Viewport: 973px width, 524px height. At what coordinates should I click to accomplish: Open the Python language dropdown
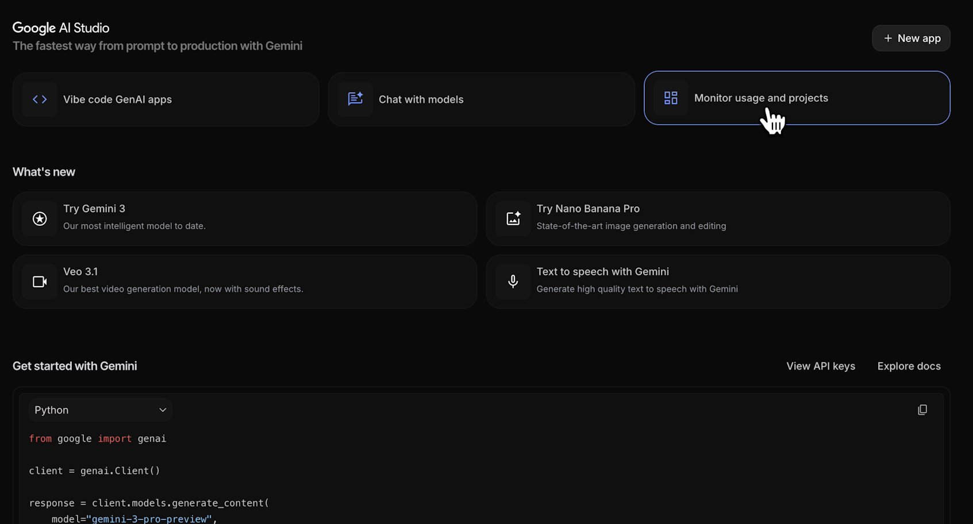pyautogui.click(x=100, y=410)
